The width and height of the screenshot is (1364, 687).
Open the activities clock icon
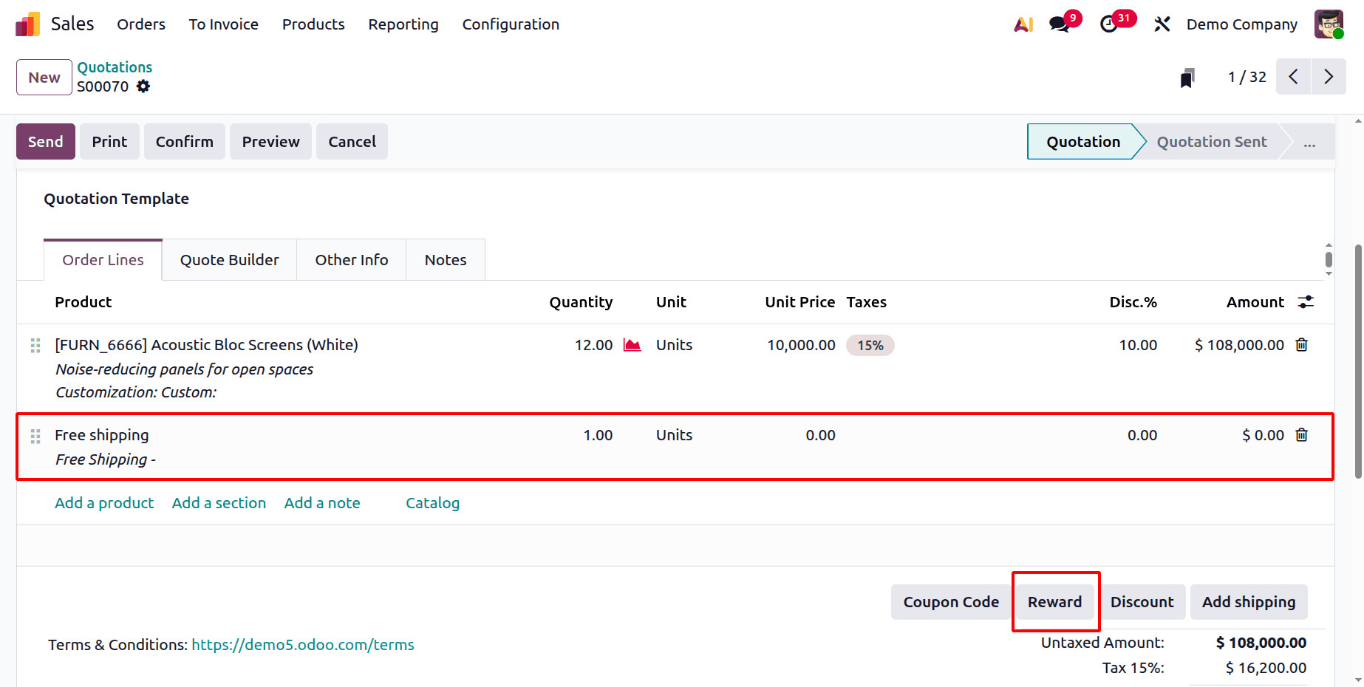1110,24
